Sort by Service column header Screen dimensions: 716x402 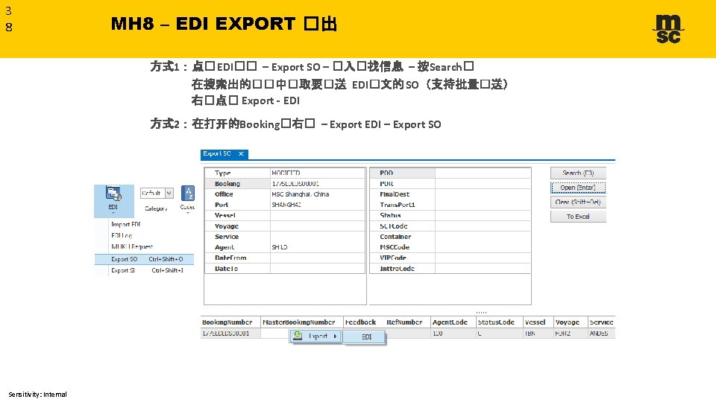point(601,322)
